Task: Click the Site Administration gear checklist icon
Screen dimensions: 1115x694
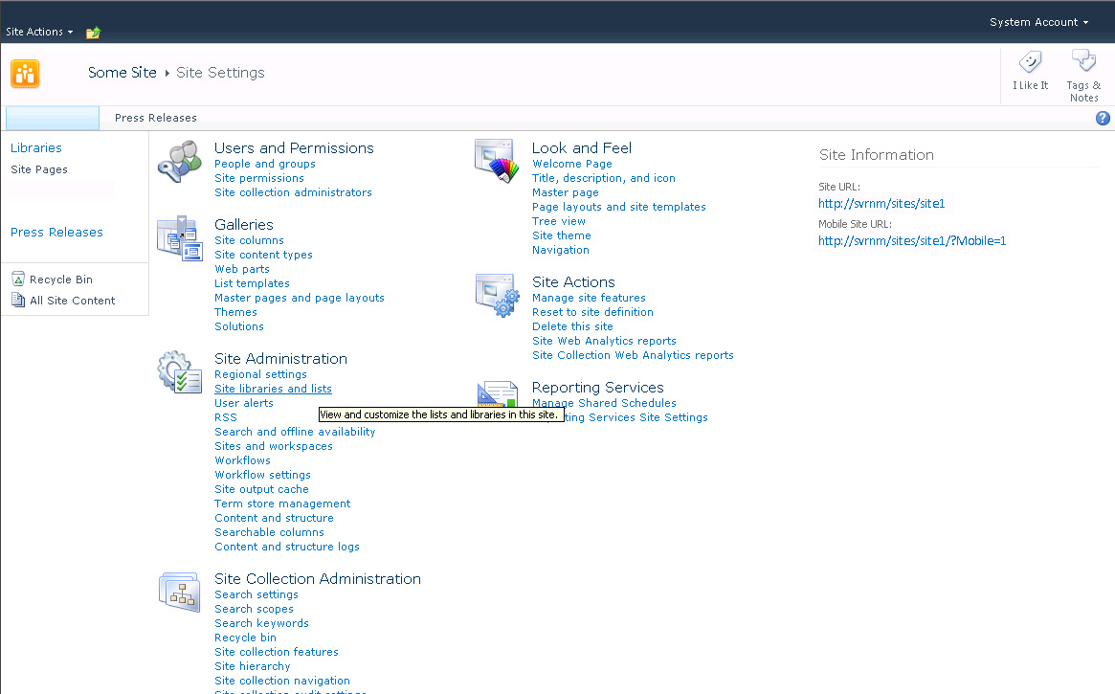Action: (x=179, y=371)
